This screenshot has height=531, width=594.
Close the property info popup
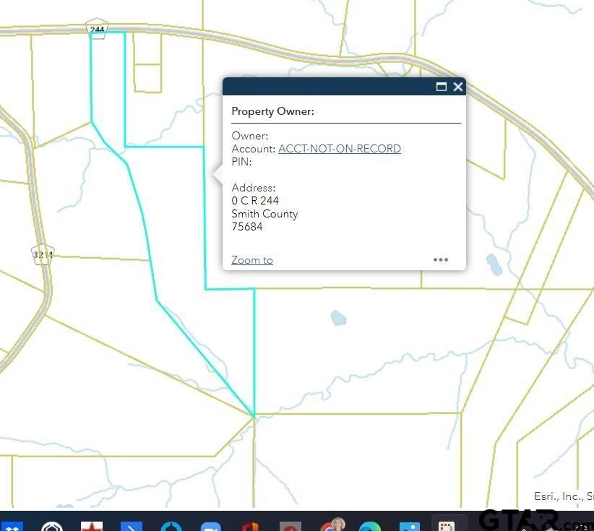tap(458, 87)
